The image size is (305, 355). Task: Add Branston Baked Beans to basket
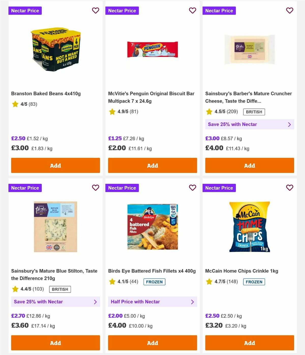coord(55,165)
